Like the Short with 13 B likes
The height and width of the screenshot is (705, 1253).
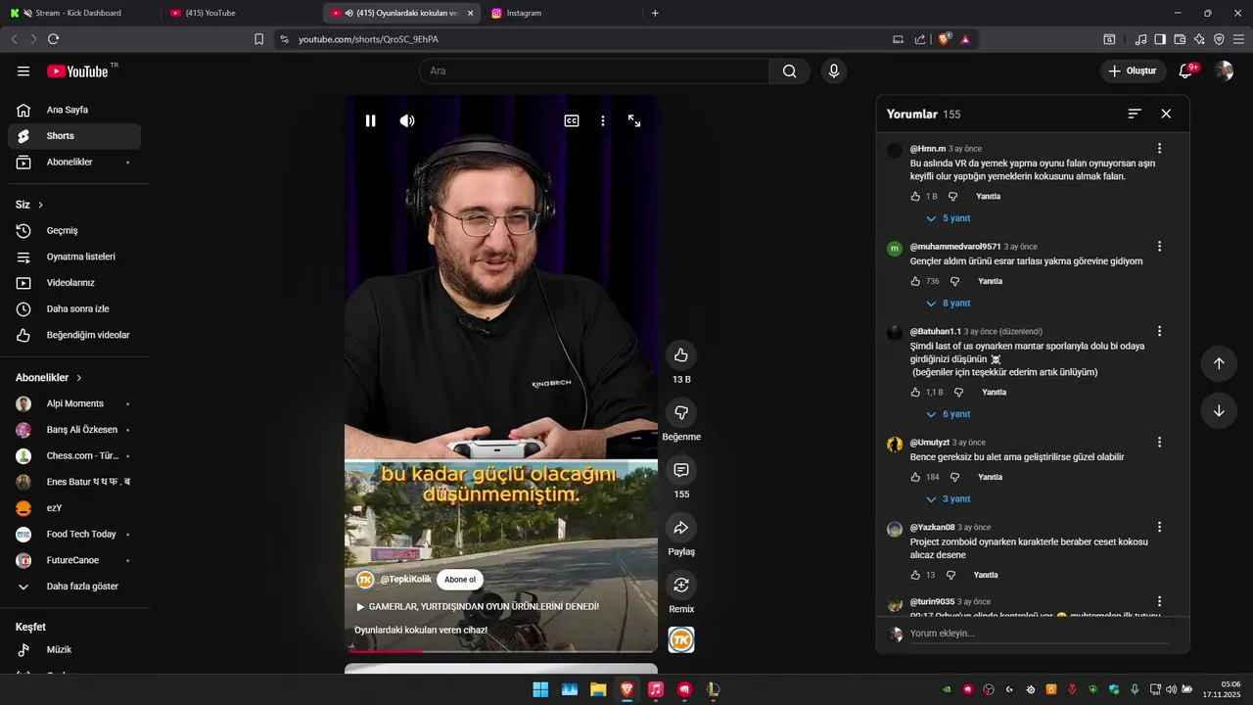(x=681, y=354)
